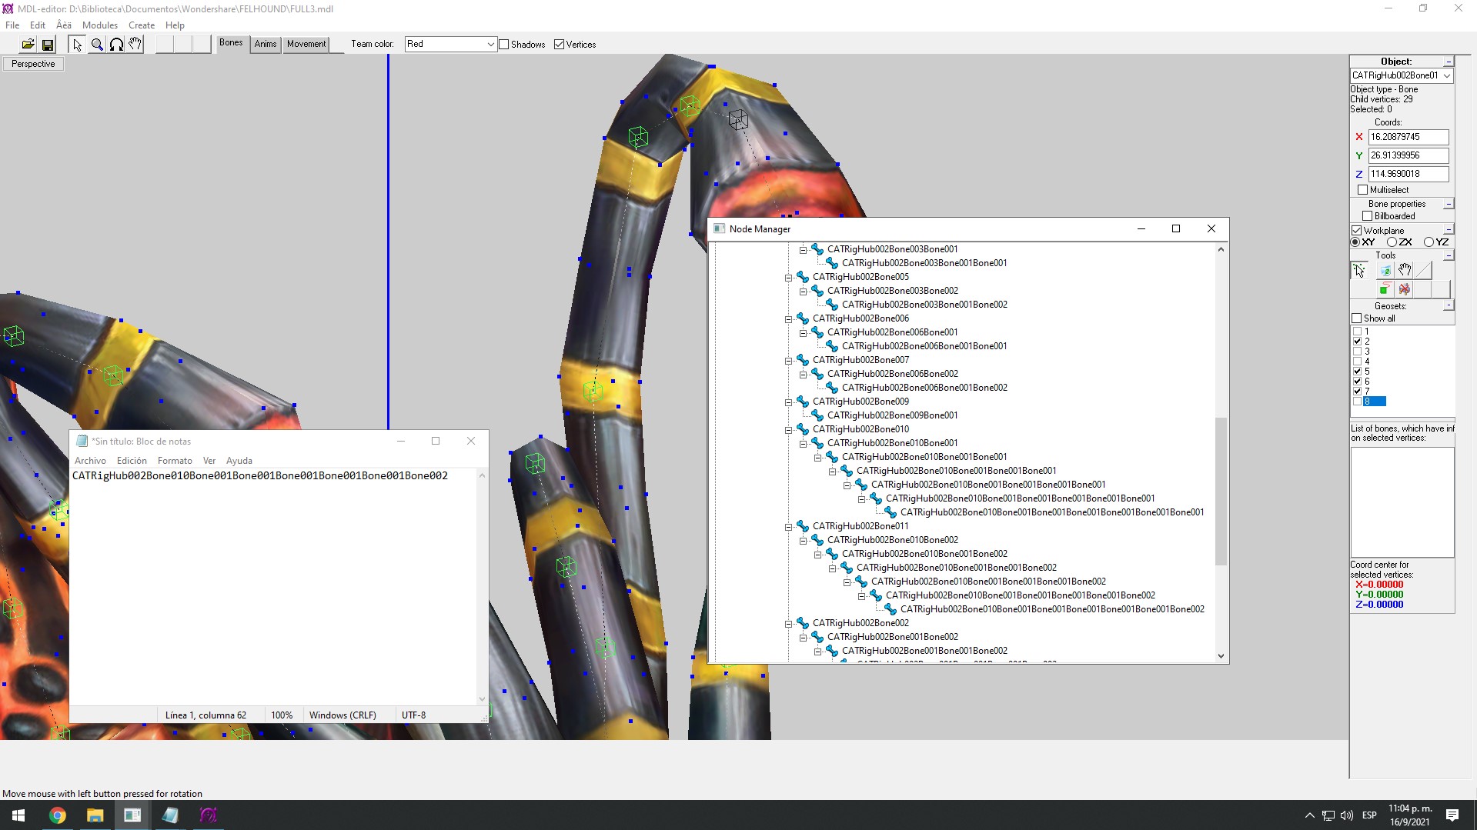The height and width of the screenshot is (830, 1477).
Task: Enable Show all geosets checkbox
Action: pyautogui.click(x=1357, y=318)
